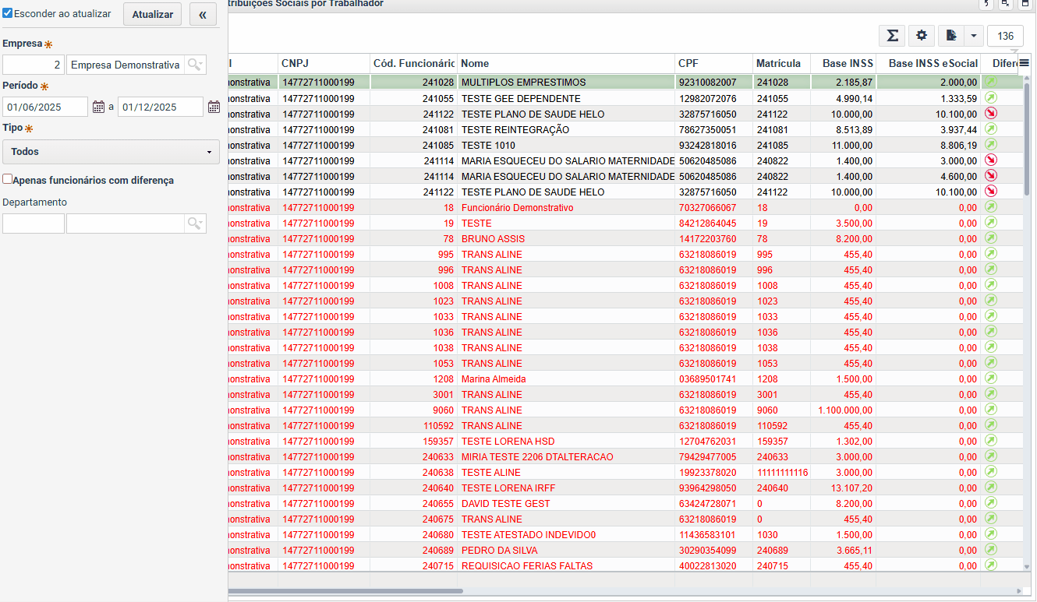Click green arrow icon for TESTE 1010
The height and width of the screenshot is (602, 1037).
pyautogui.click(x=991, y=145)
